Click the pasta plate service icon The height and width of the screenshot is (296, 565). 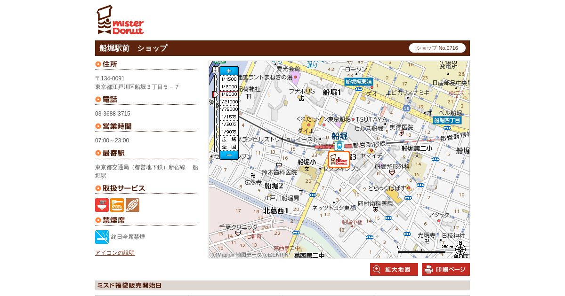click(117, 205)
